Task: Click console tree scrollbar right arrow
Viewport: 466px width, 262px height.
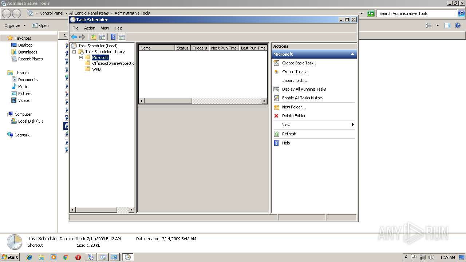Action: 131,210
